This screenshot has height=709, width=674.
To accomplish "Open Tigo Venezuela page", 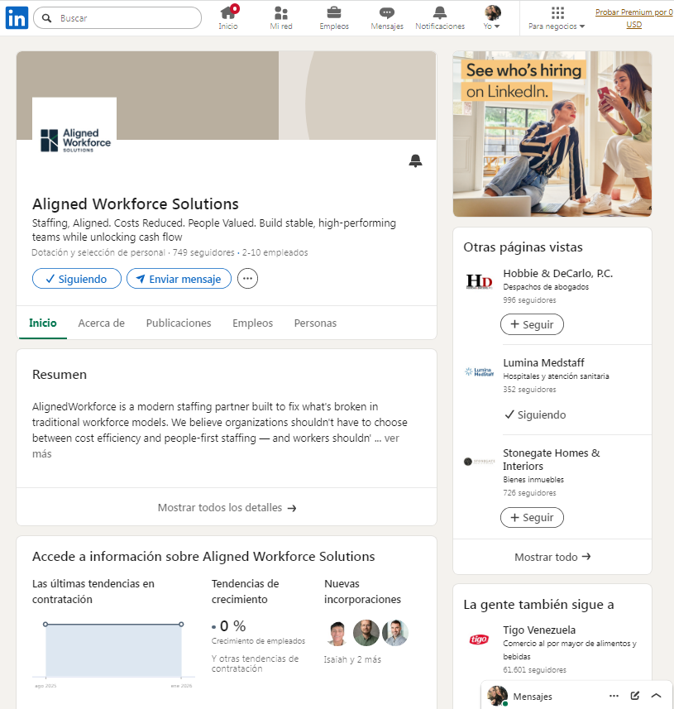I will click(x=539, y=630).
